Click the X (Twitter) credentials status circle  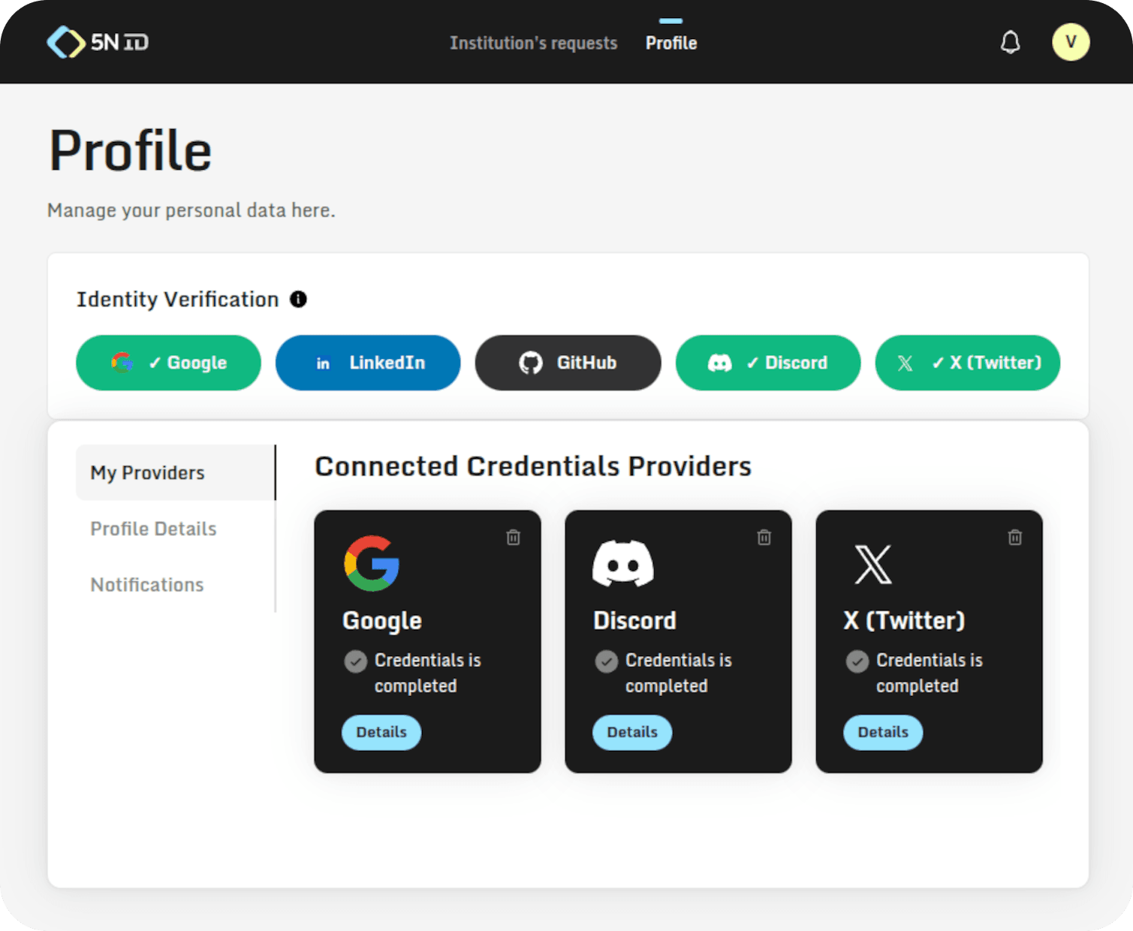click(857, 661)
